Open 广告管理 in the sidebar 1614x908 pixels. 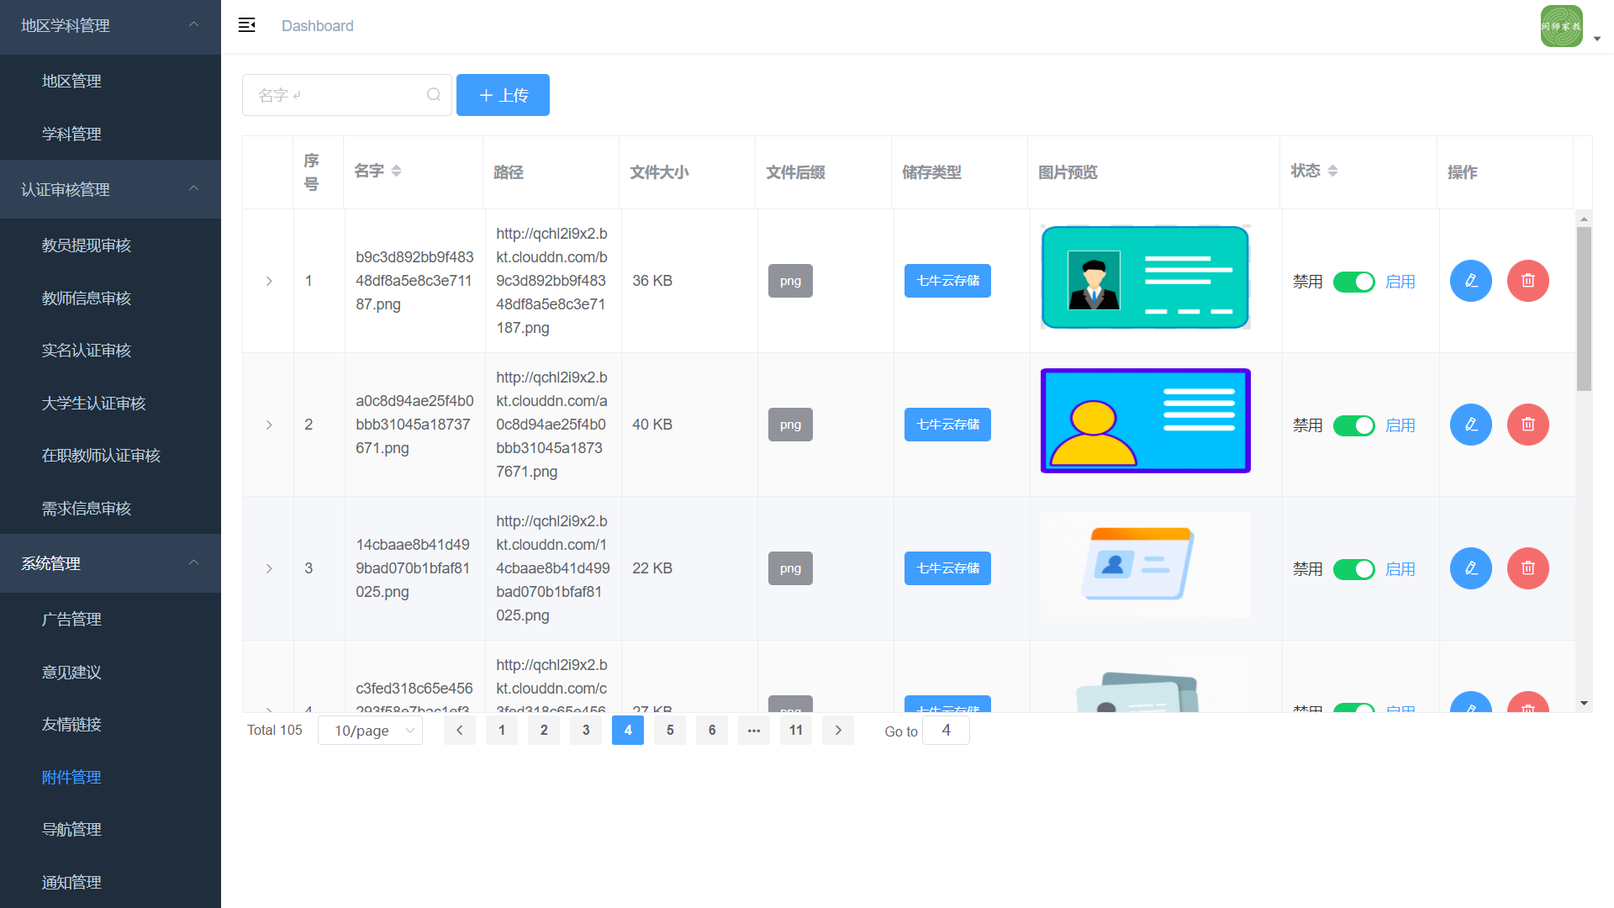[x=71, y=620]
